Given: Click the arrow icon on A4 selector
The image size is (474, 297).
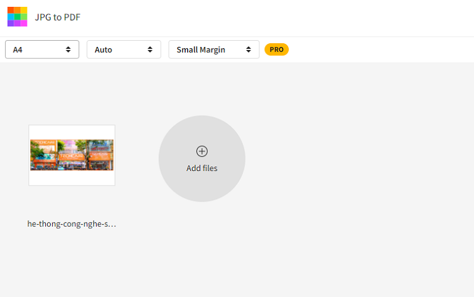Looking at the screenshot, I should [68, 49].
